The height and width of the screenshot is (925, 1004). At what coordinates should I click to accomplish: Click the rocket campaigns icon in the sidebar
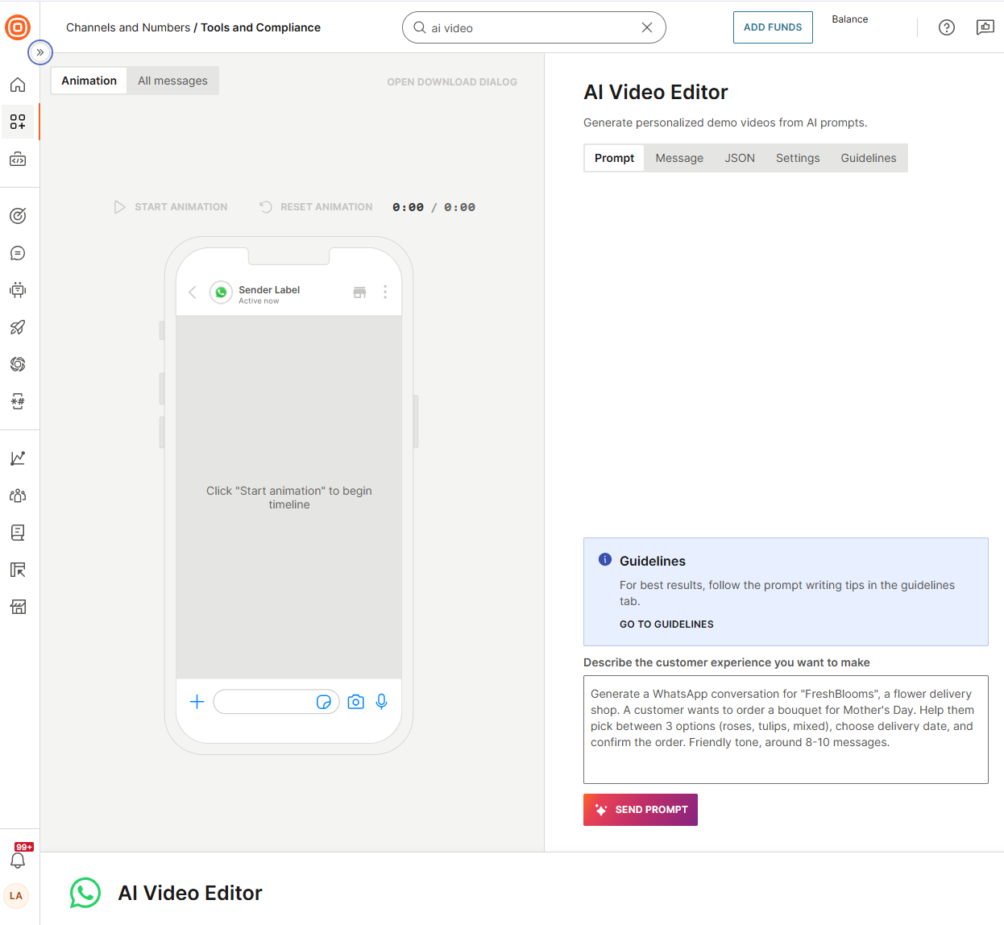(x=18, y=327)
